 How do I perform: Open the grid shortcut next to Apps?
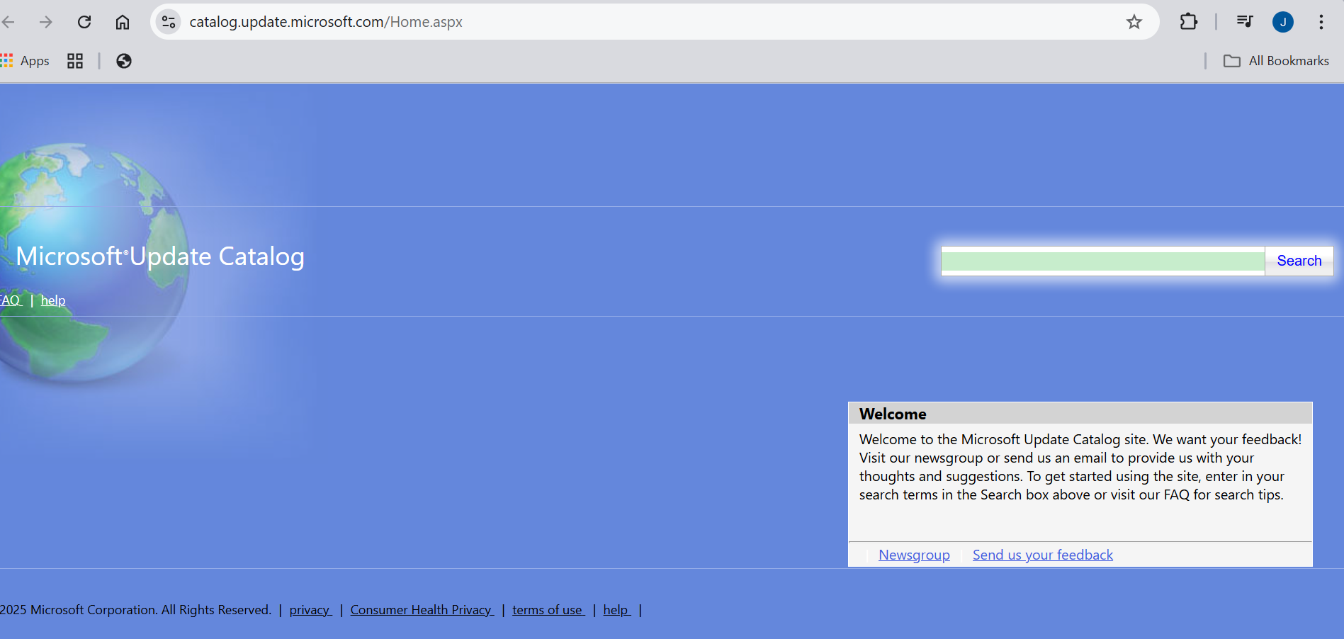tap(74, 62)
